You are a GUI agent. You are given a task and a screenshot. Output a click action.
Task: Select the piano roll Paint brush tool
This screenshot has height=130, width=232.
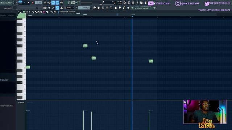coord(36,12)
